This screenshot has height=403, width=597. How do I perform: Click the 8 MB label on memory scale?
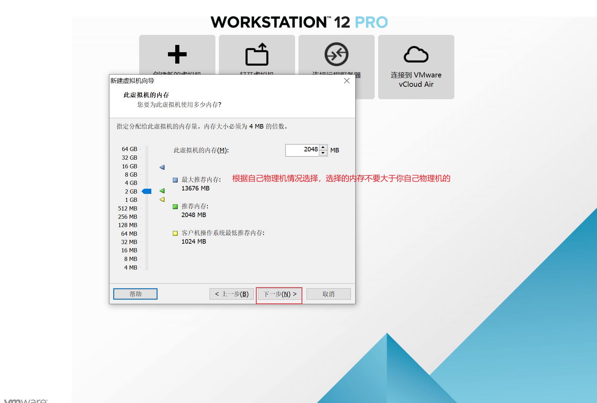pyautogui.click(x=131, y=259)
